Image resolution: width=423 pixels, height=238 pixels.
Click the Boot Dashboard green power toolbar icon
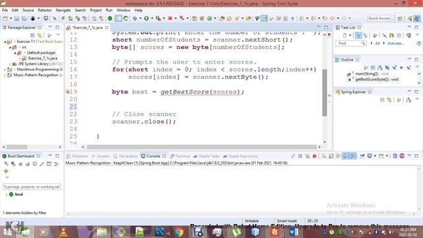110,19
